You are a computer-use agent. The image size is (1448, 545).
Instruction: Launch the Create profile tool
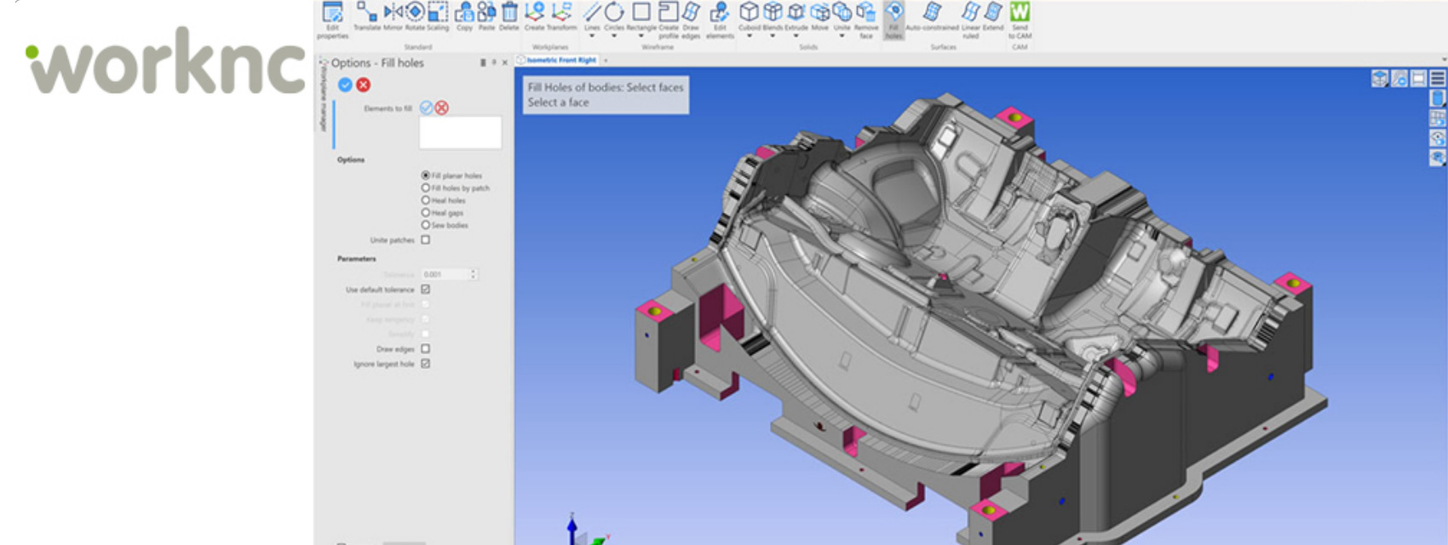coord(669,20)
